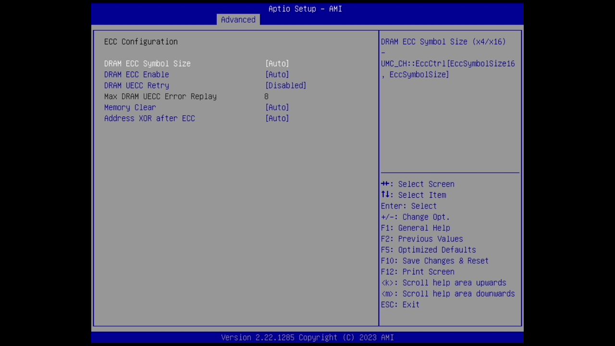Select Memory Clear setting
Screen dimensions: 615x346
click(x=130, y=108)
